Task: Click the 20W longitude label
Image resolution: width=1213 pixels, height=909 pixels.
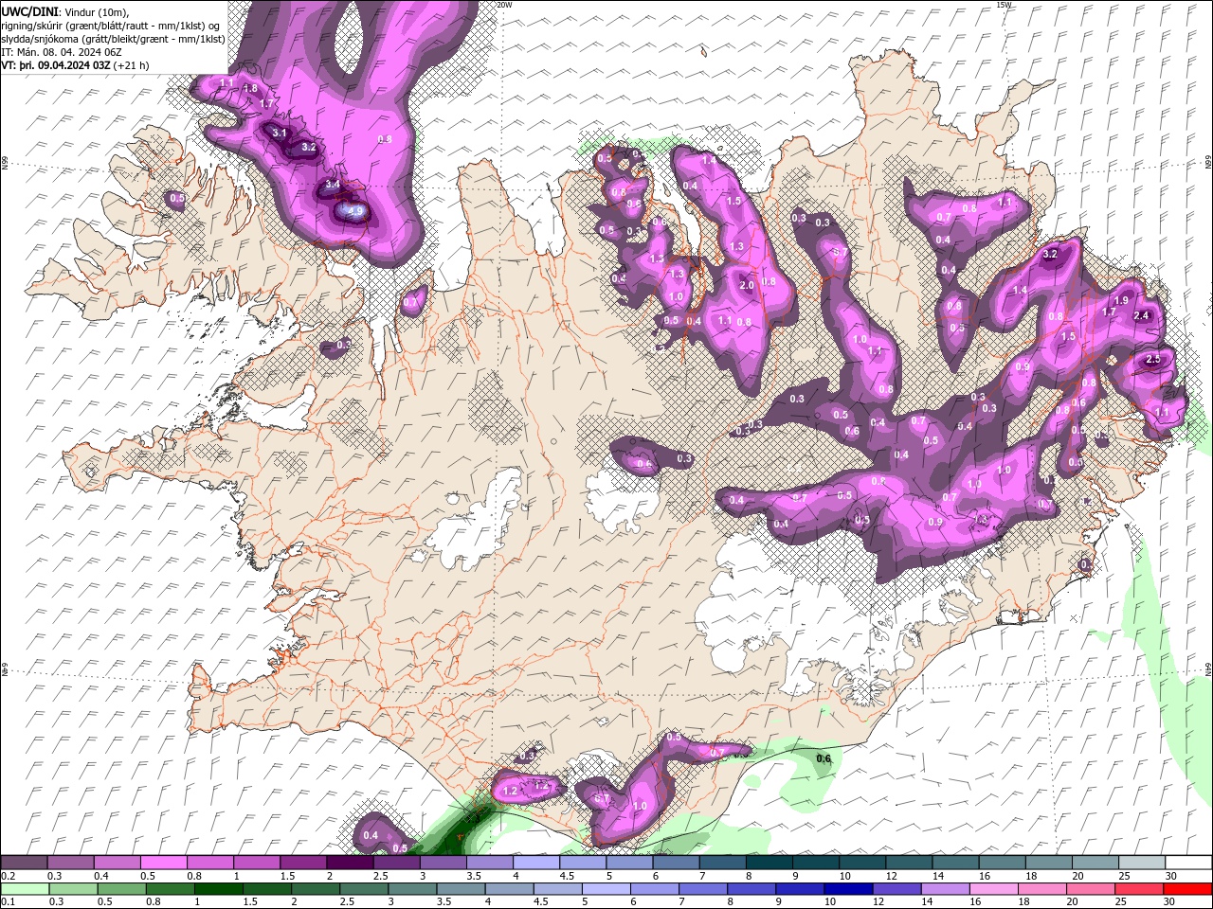Action: [505, 5]
